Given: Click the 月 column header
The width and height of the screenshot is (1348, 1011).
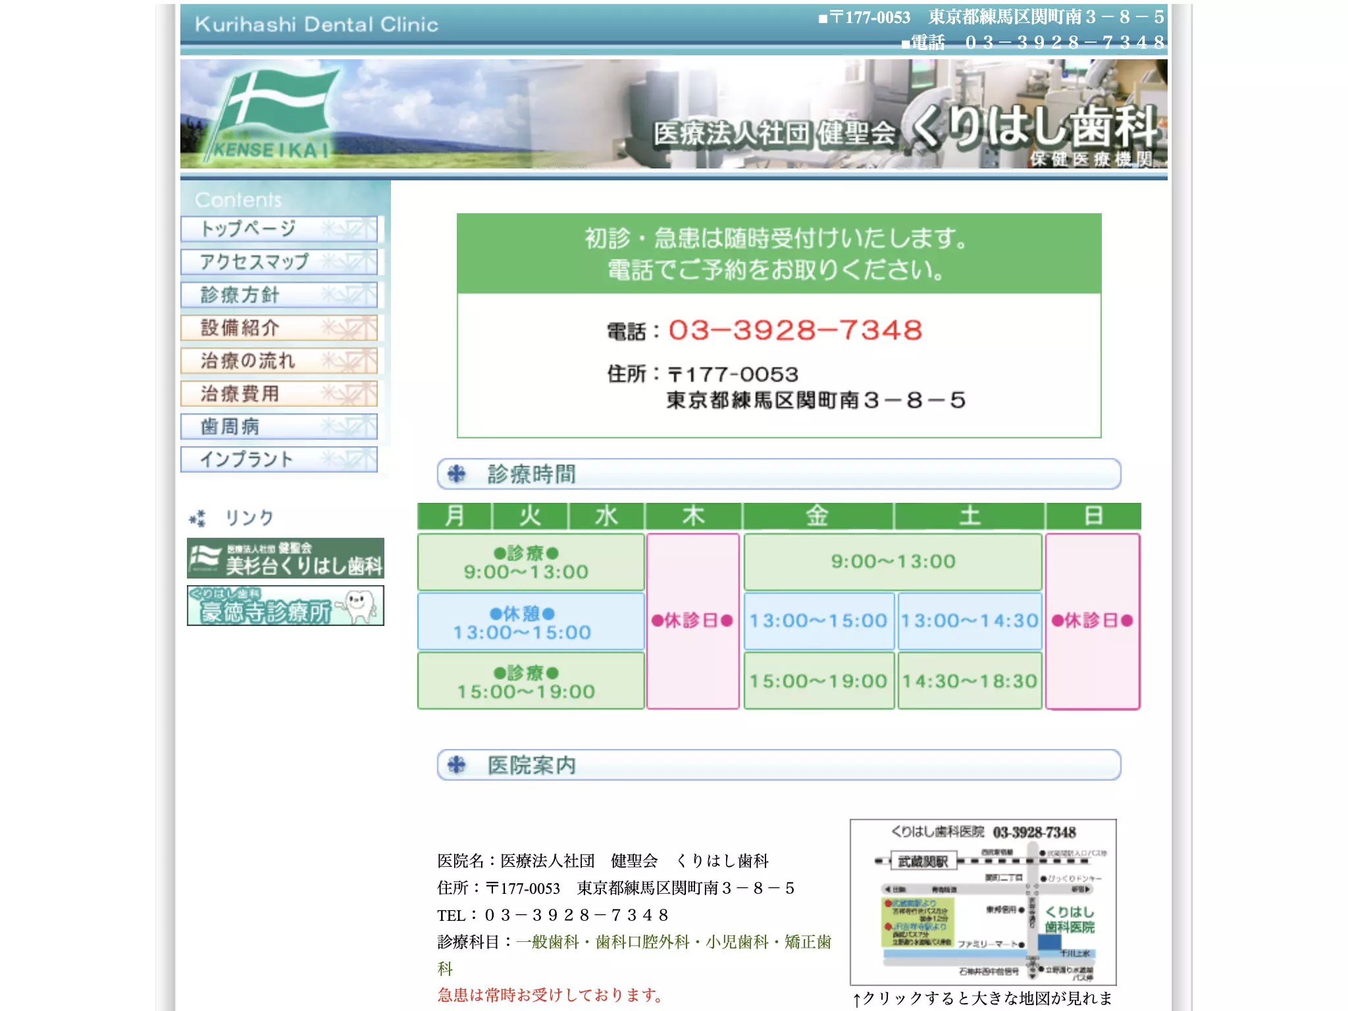Looking at the screenshot, I should 455,516.
